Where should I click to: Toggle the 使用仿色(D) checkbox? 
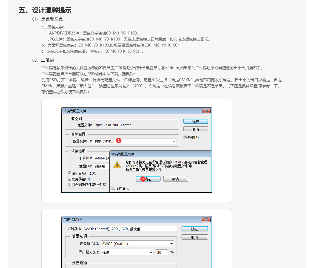pos(70,179)
